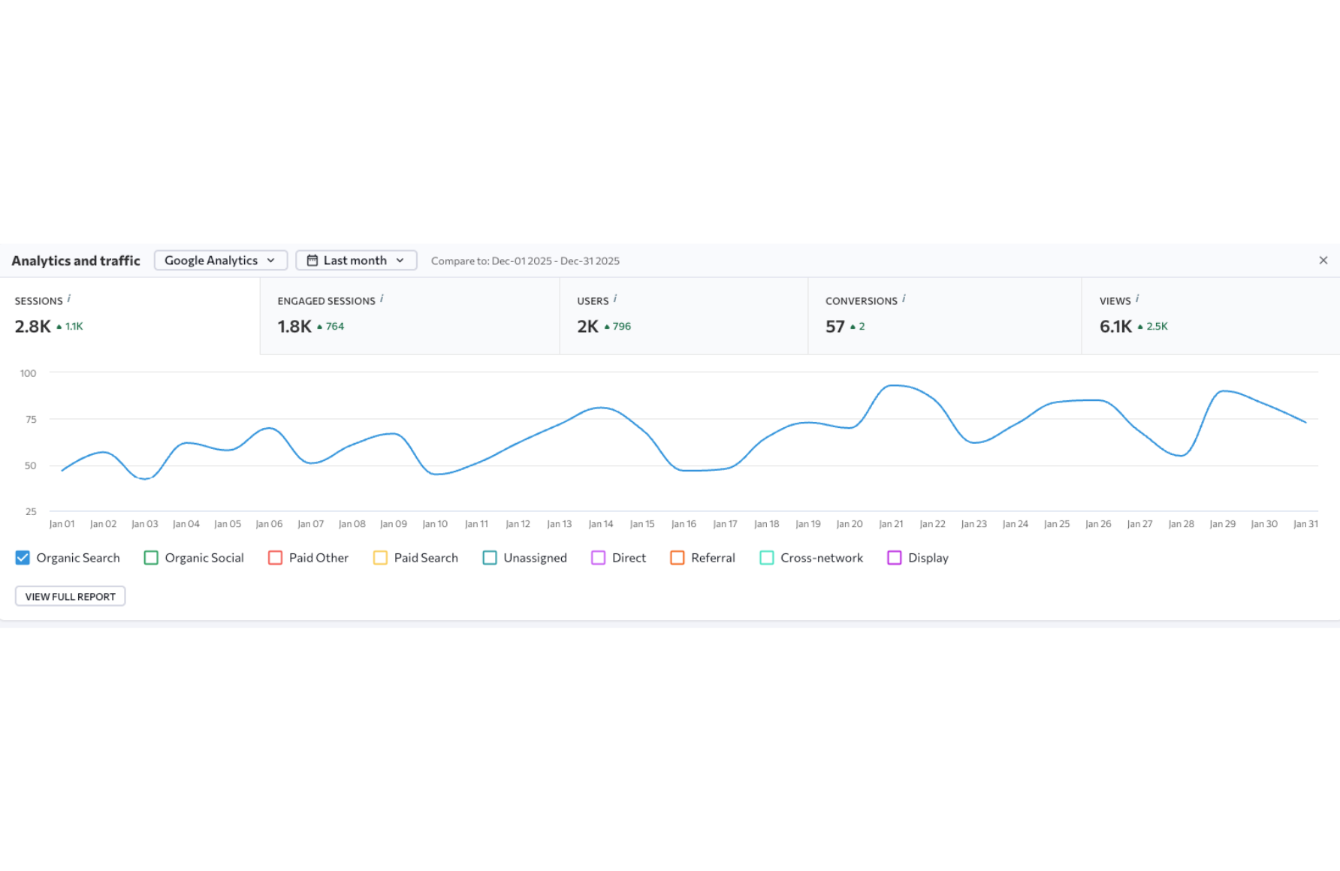
Task: Expand the Last month date range dropdown
Action: 356,261
